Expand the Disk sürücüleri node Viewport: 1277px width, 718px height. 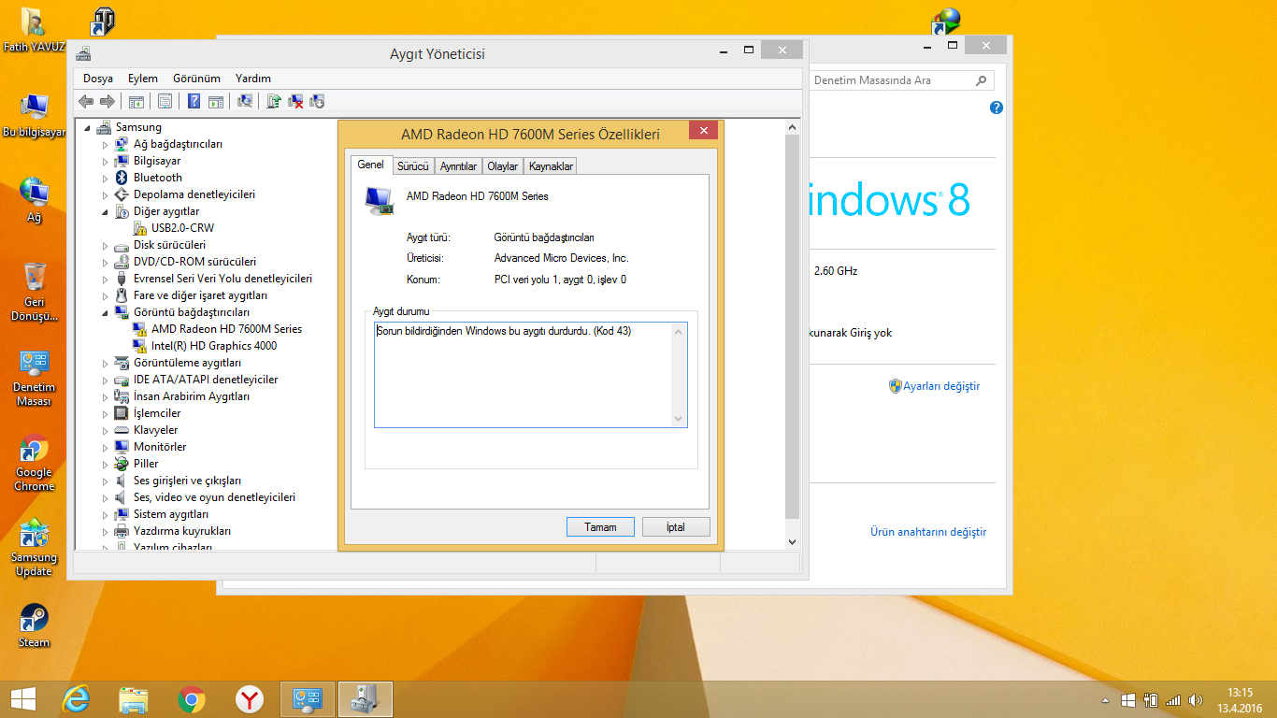tap(106, 246)
